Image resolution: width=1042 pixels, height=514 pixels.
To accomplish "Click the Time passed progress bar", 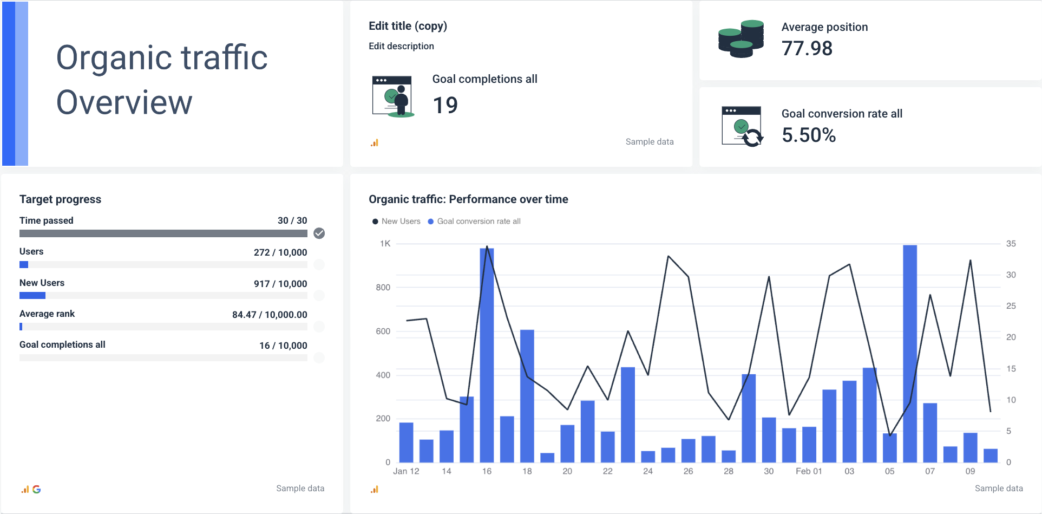I will click(163, 233).
